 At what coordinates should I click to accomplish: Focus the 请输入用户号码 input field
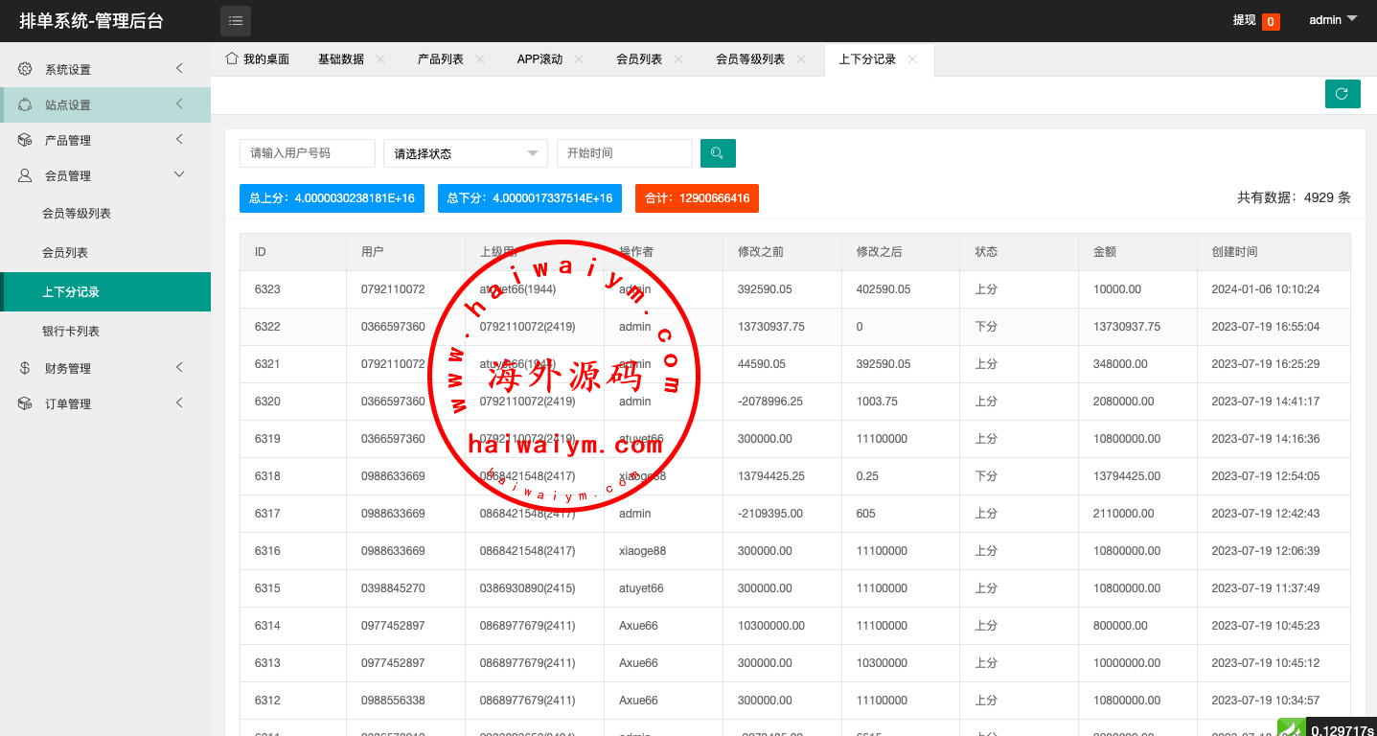pos(307,153)
